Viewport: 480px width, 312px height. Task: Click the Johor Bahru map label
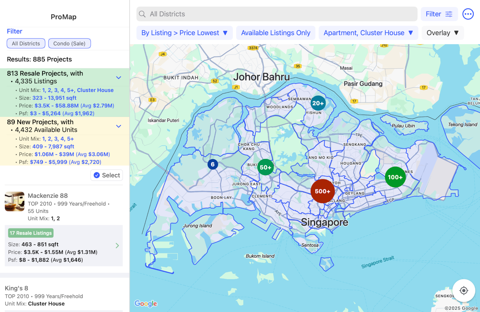tap(262, 77)
